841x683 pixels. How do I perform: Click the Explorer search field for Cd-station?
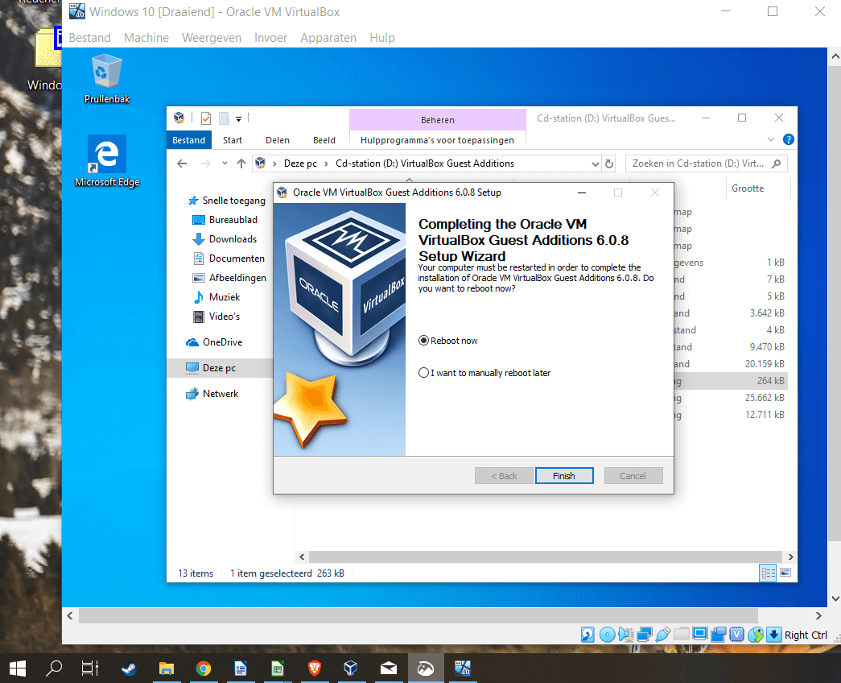697,164
